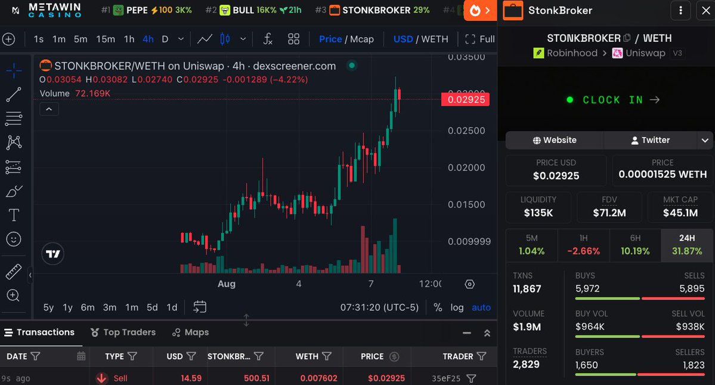Activate the zoom in tool
This screenshot has width=715, height=385.
coord(13,295)
